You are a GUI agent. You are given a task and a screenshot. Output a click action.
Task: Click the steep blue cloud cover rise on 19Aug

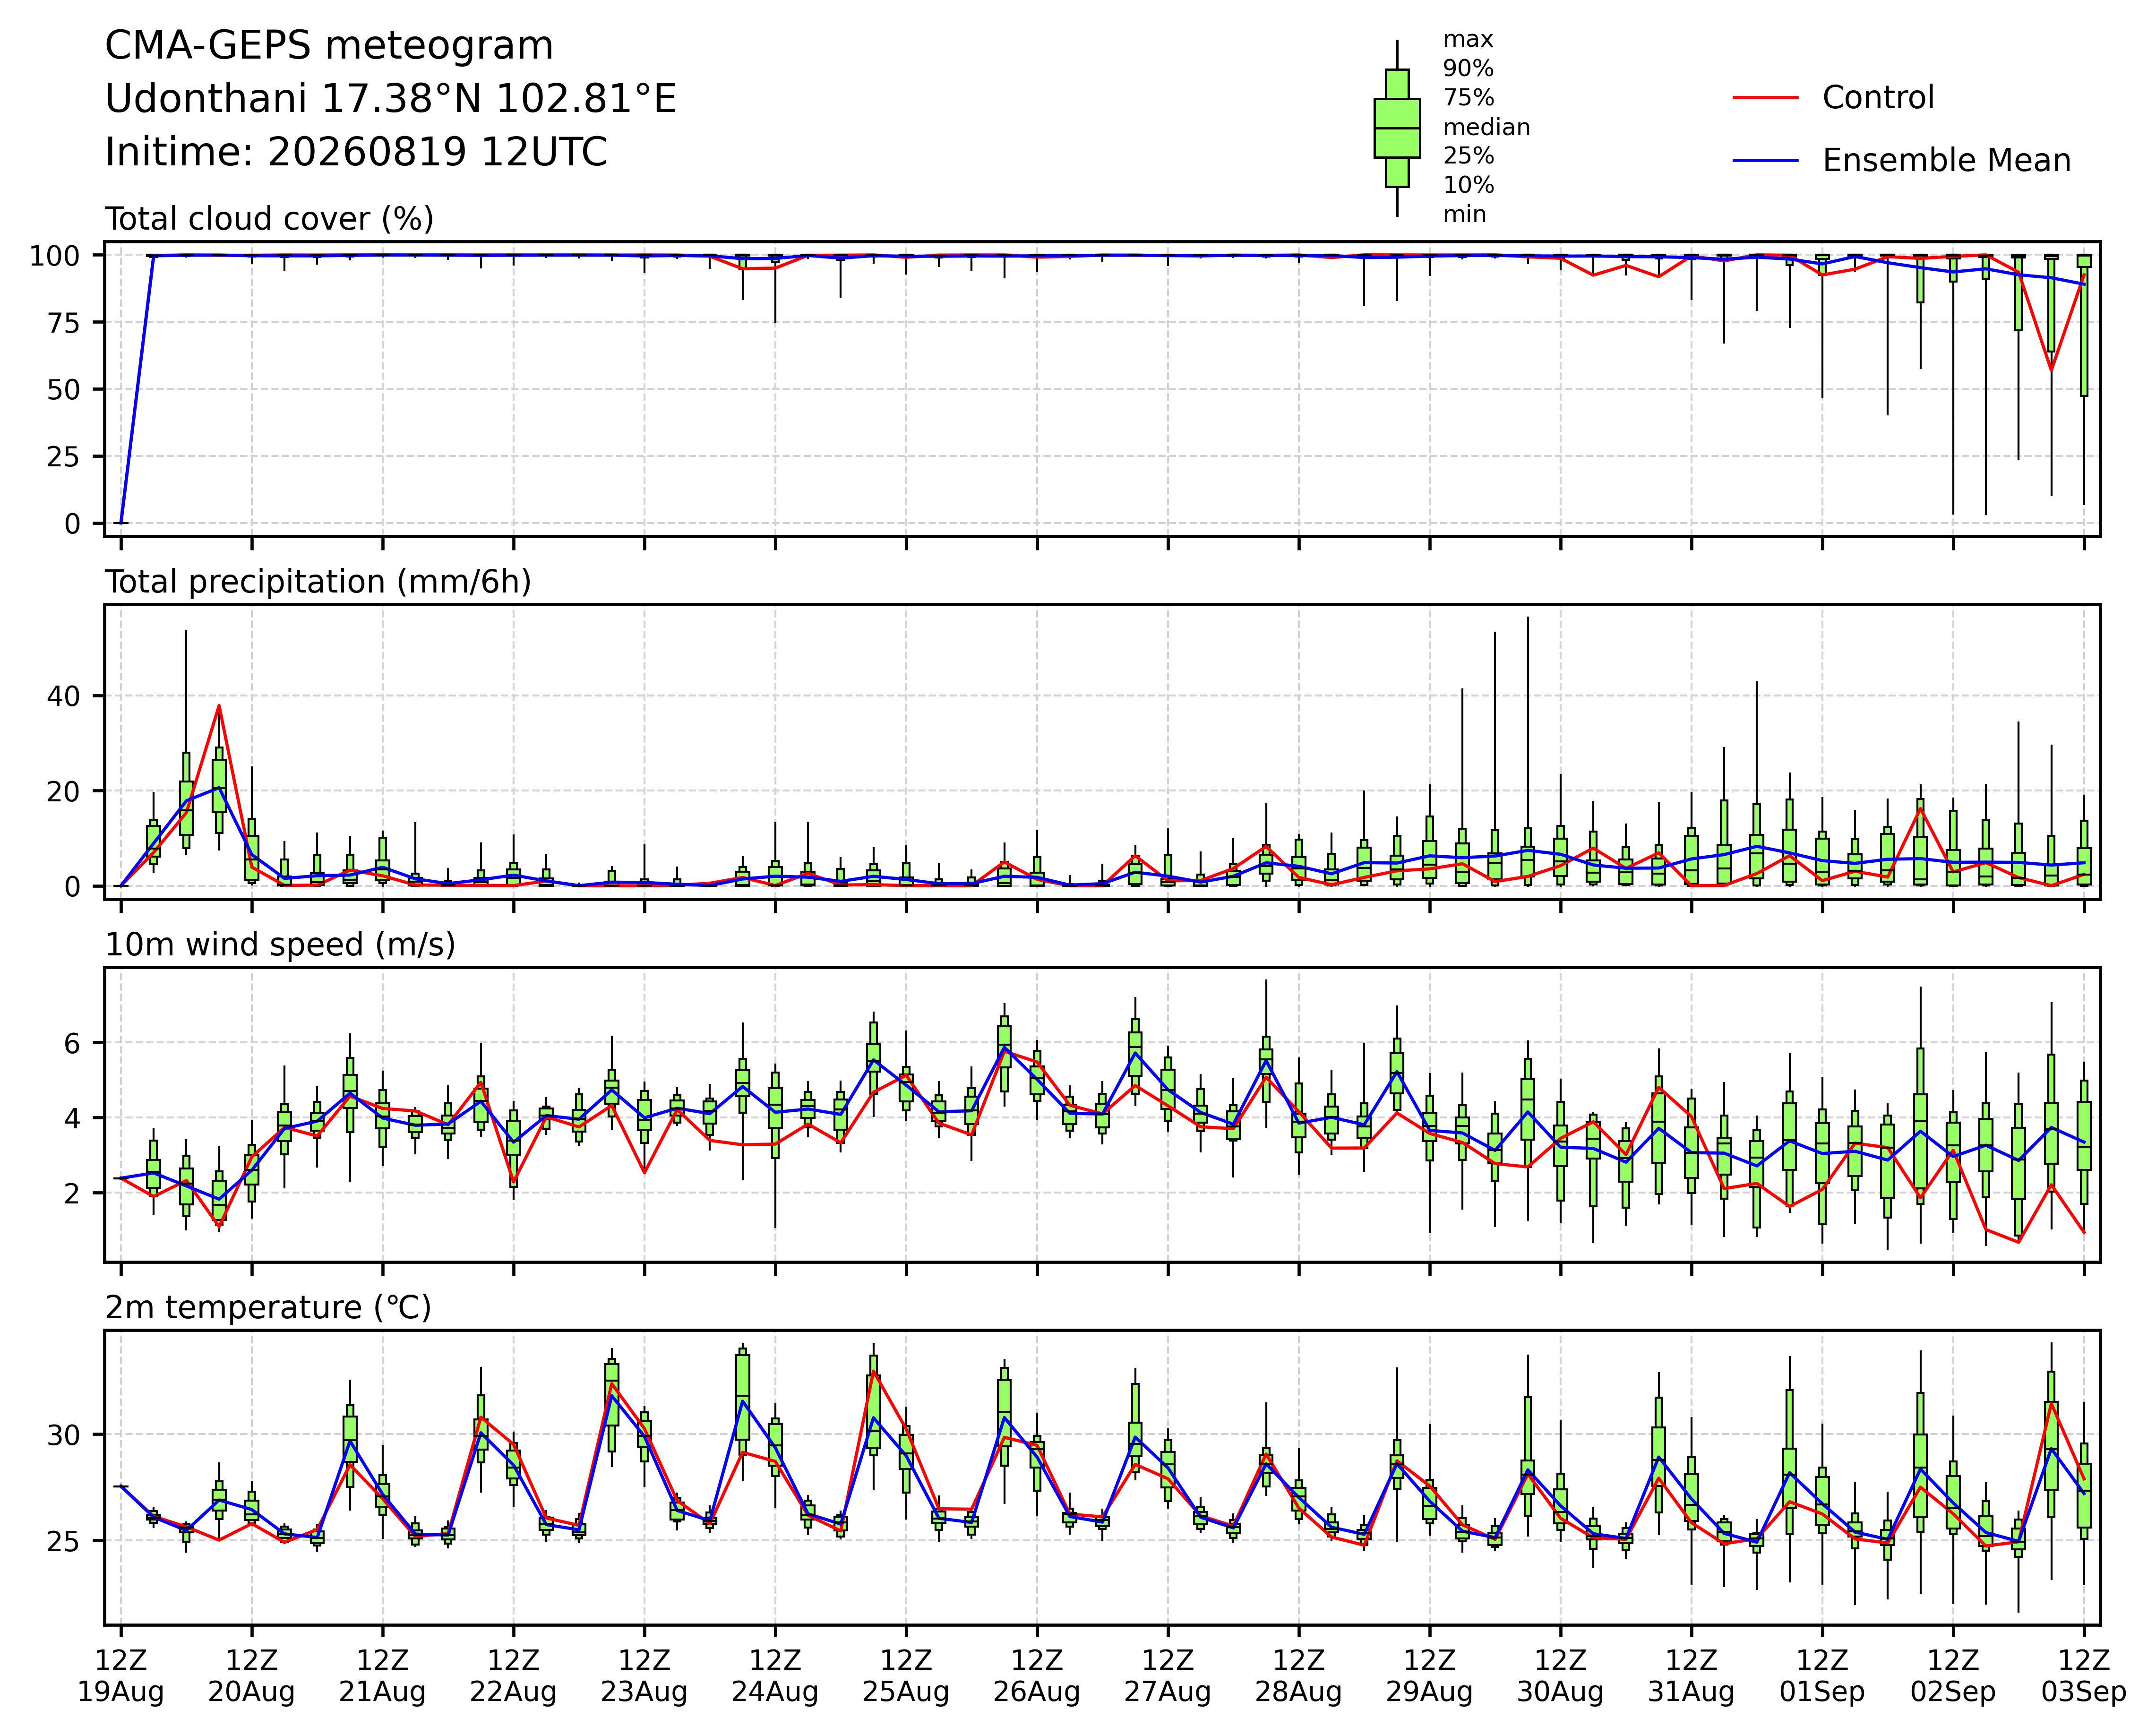click(x=137, y=389)
